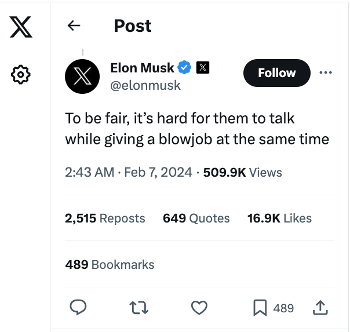Like the post with heart icon
The image size is (350, 332).
199,308
